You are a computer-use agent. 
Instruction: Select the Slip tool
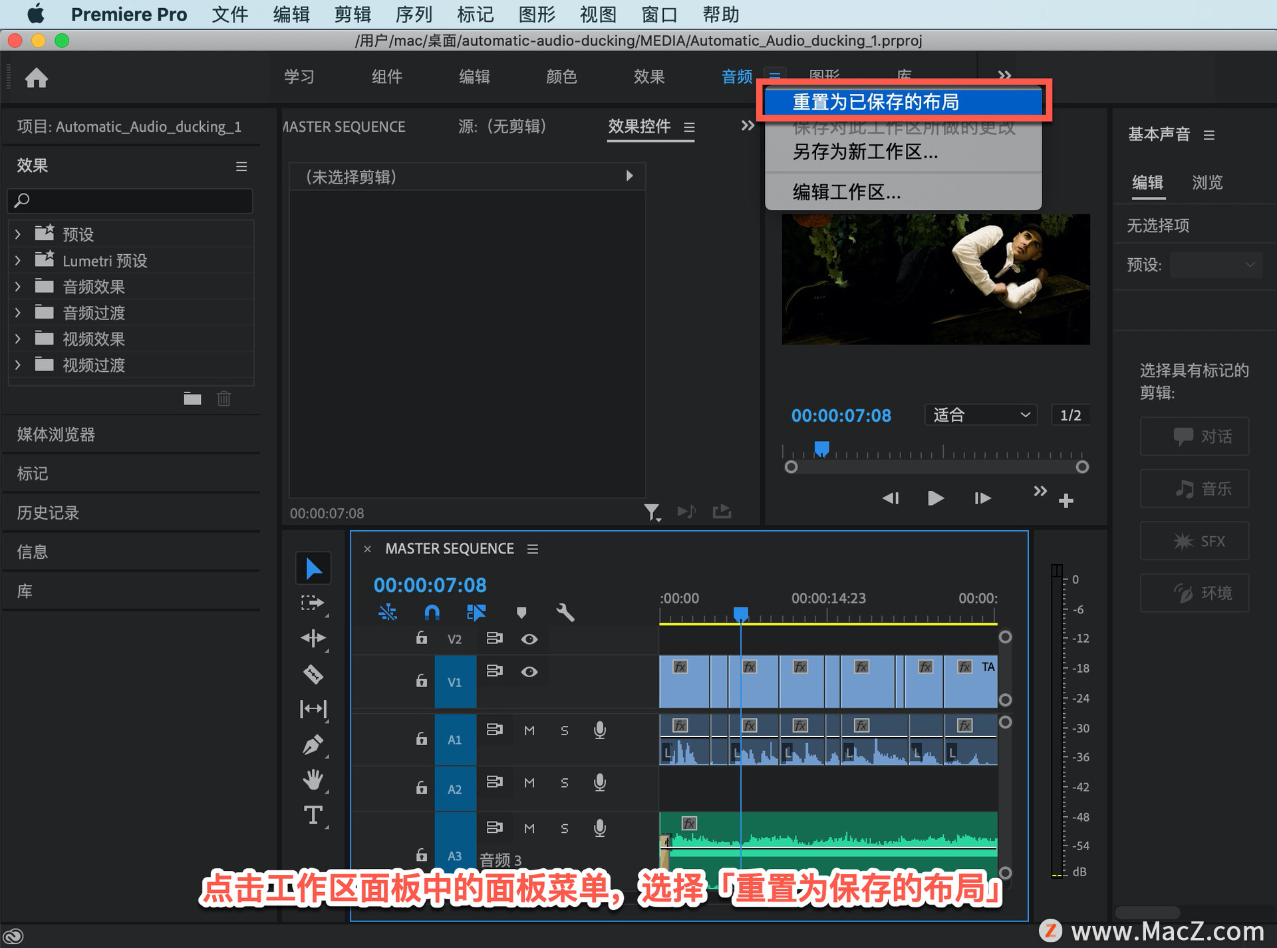pyautogui.click(x=313, y=709)
